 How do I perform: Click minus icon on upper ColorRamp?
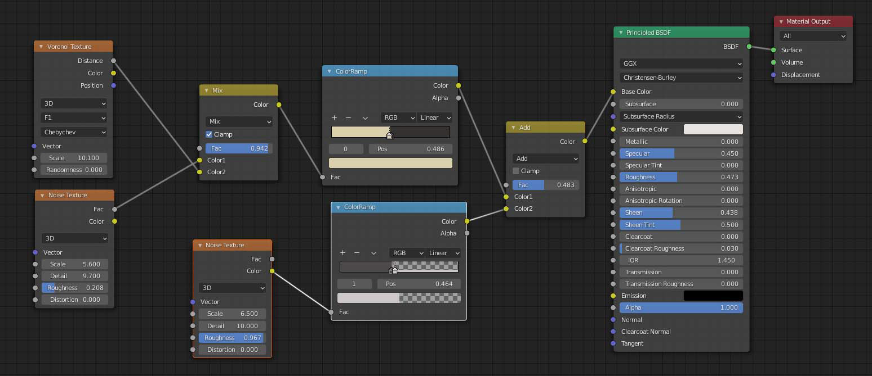(x=348, y=117)
